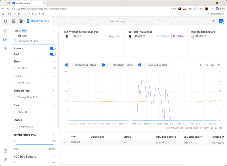The height and width of the screenshot is (166, 227).
Task: Check the UNAS-2 site filter checkbox
Action: [15, 68]
